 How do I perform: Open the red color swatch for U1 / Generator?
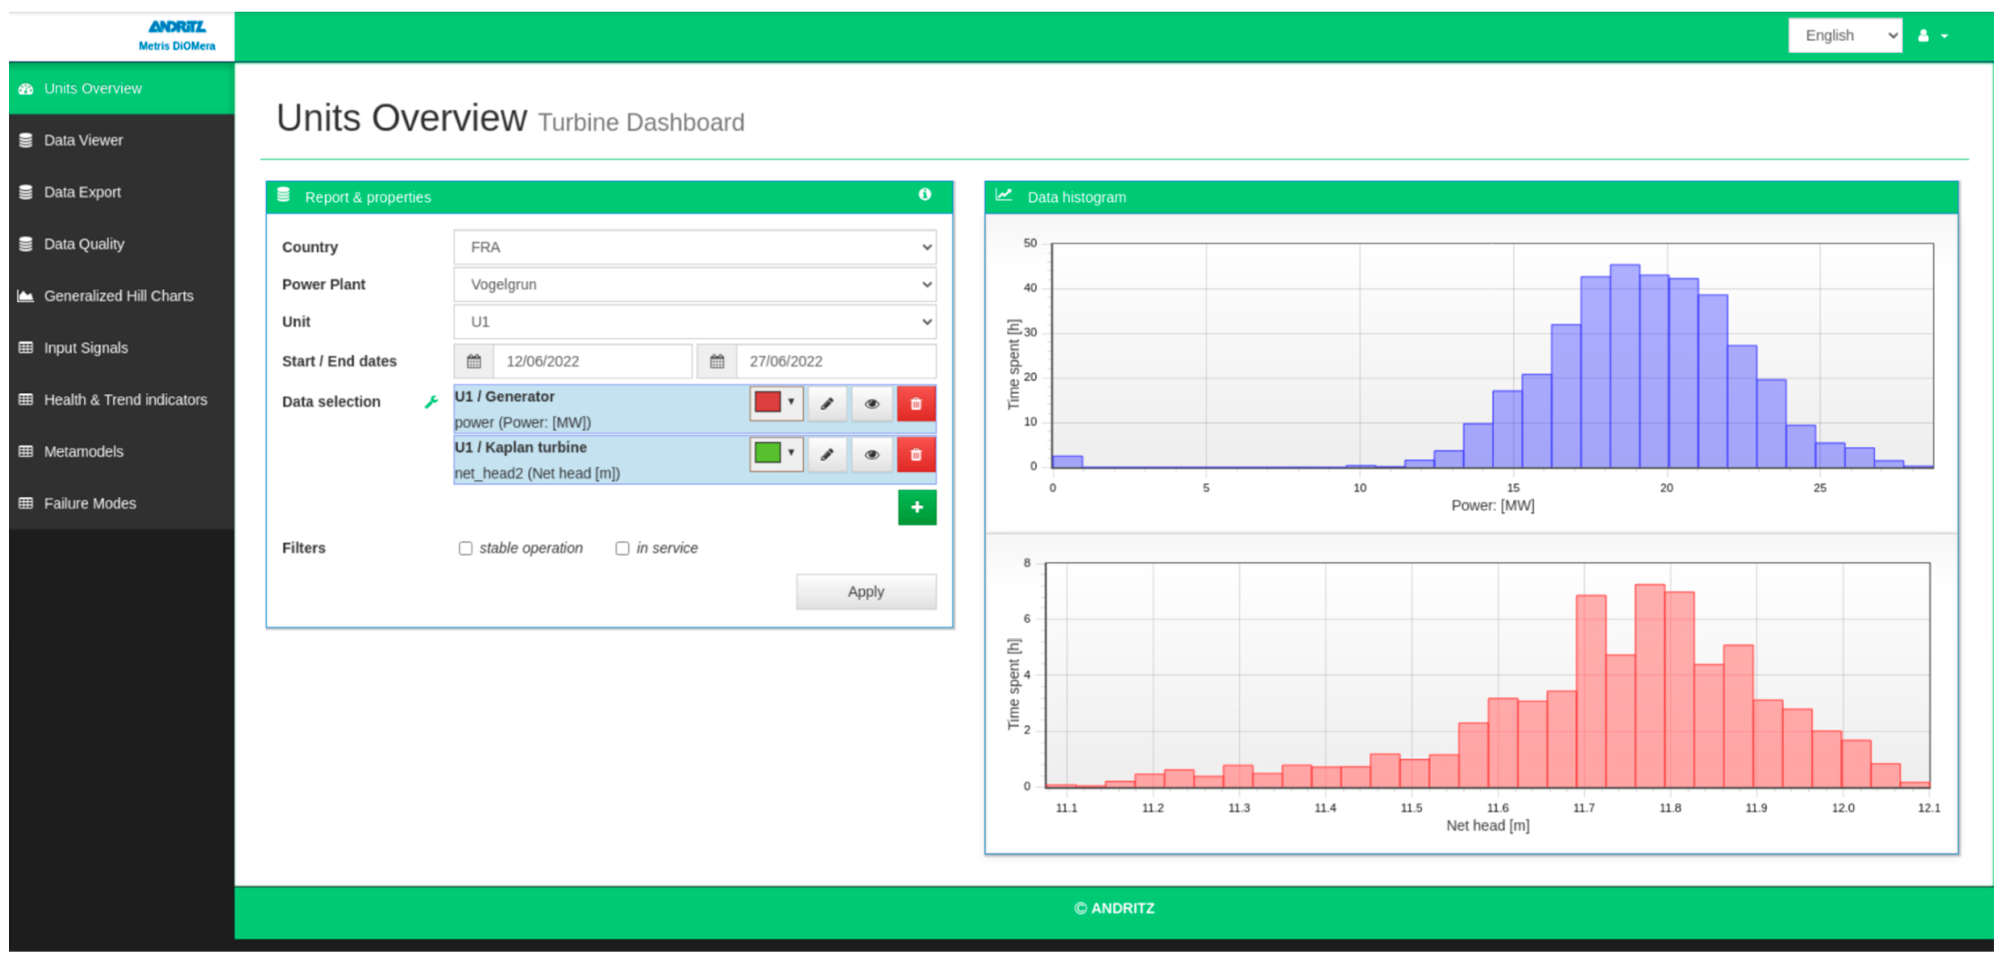(775, 403)
